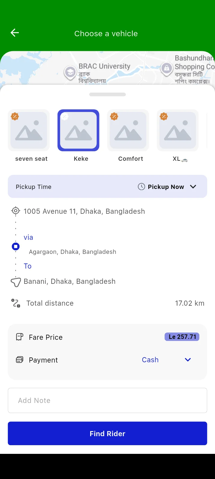Tap the back arrow icon
Image resolution: width=215 pixels, height=479 pixels.
pos(15,33)
